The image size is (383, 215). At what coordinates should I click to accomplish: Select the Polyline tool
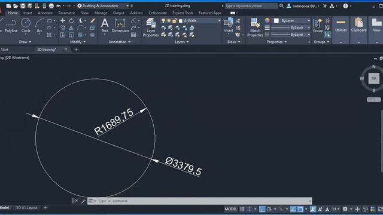click(11, 26)
